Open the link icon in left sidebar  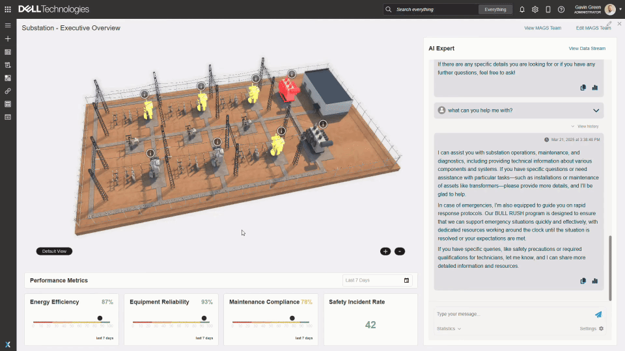[x=8, y=91]
